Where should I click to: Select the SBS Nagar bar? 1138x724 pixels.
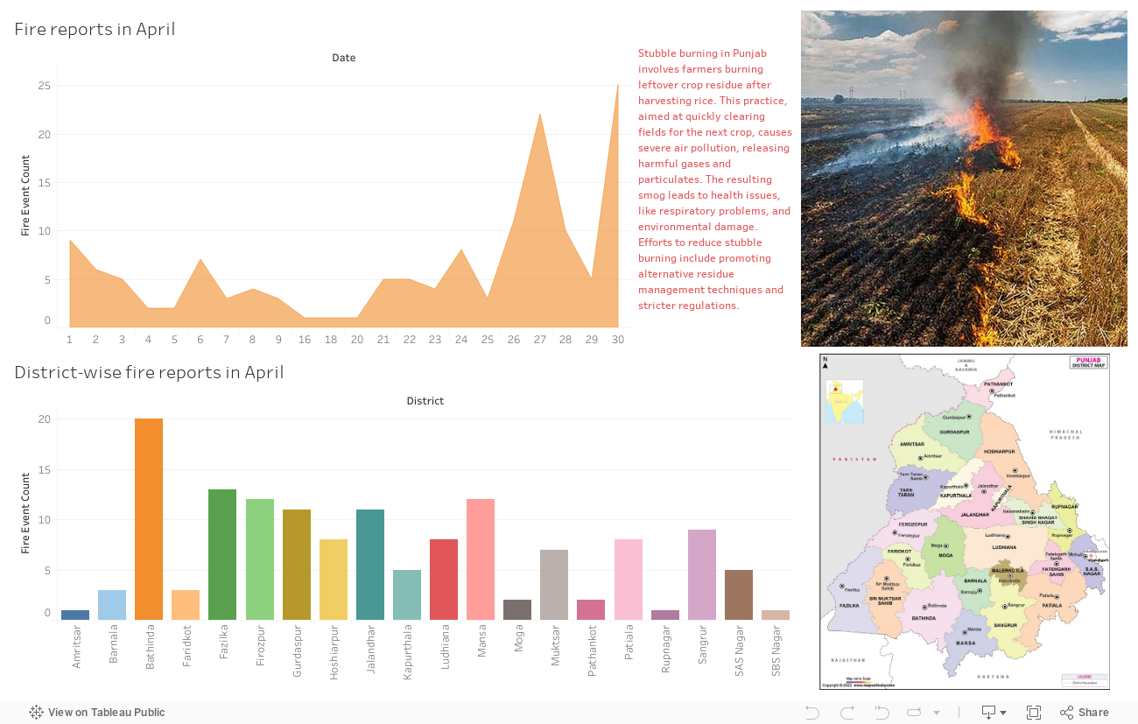[x=776, y=615]
